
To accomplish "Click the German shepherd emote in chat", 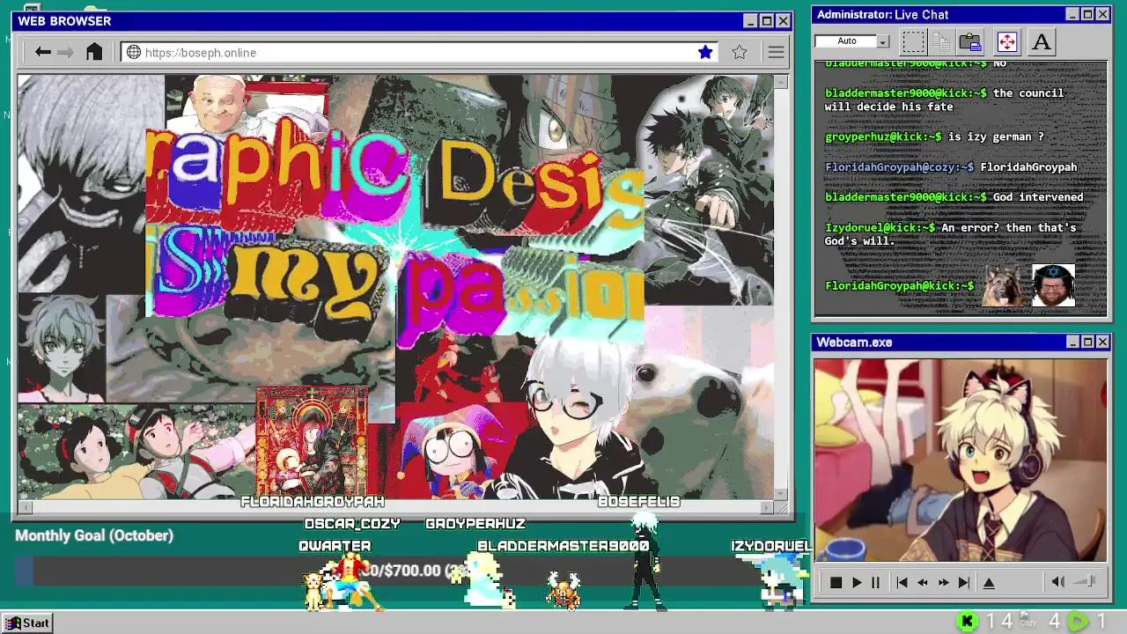I will (x=1005, y=285).
